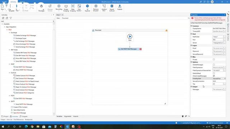230x129 pixels.
Task: Click collapse-all icon in Activities panel
Action: pos(7,18)
